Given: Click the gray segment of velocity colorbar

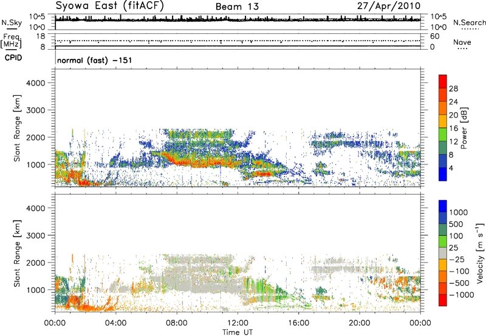Looking at the screenshot, I should tap(443, 253).
